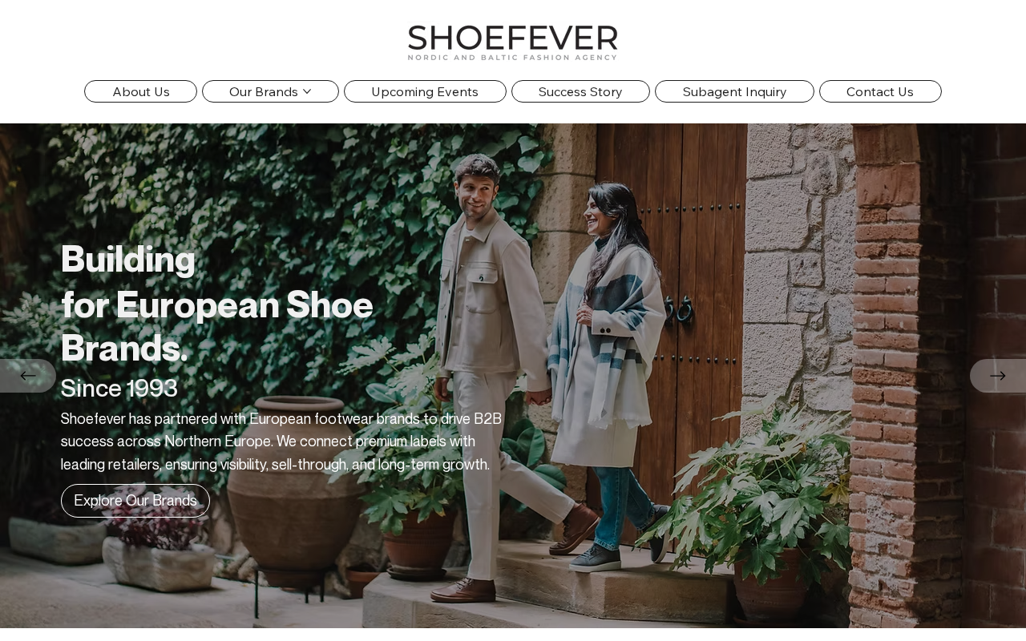The image size is (1026, 641).
Task: Advance slideshow with the right arrow
Action: coord(998,376)
